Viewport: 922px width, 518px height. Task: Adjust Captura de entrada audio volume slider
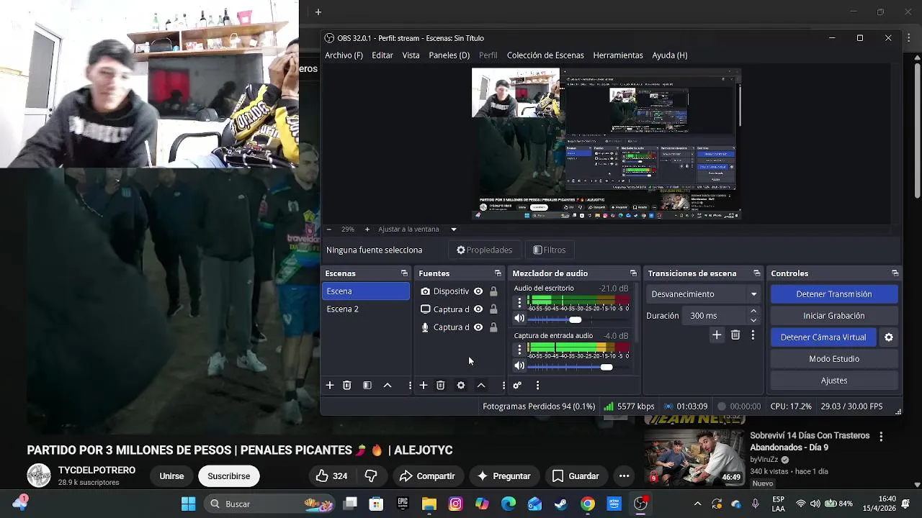[607, 367]
